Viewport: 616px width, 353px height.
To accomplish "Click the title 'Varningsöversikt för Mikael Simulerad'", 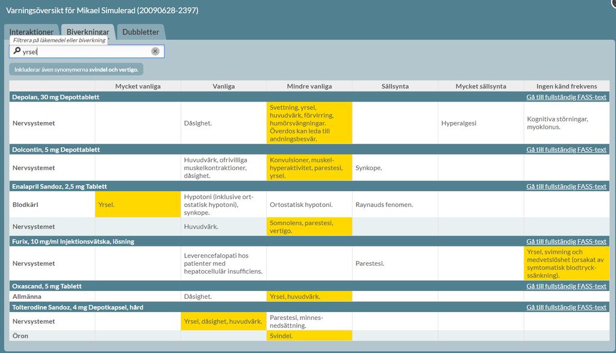I will [x=102, y=11].
